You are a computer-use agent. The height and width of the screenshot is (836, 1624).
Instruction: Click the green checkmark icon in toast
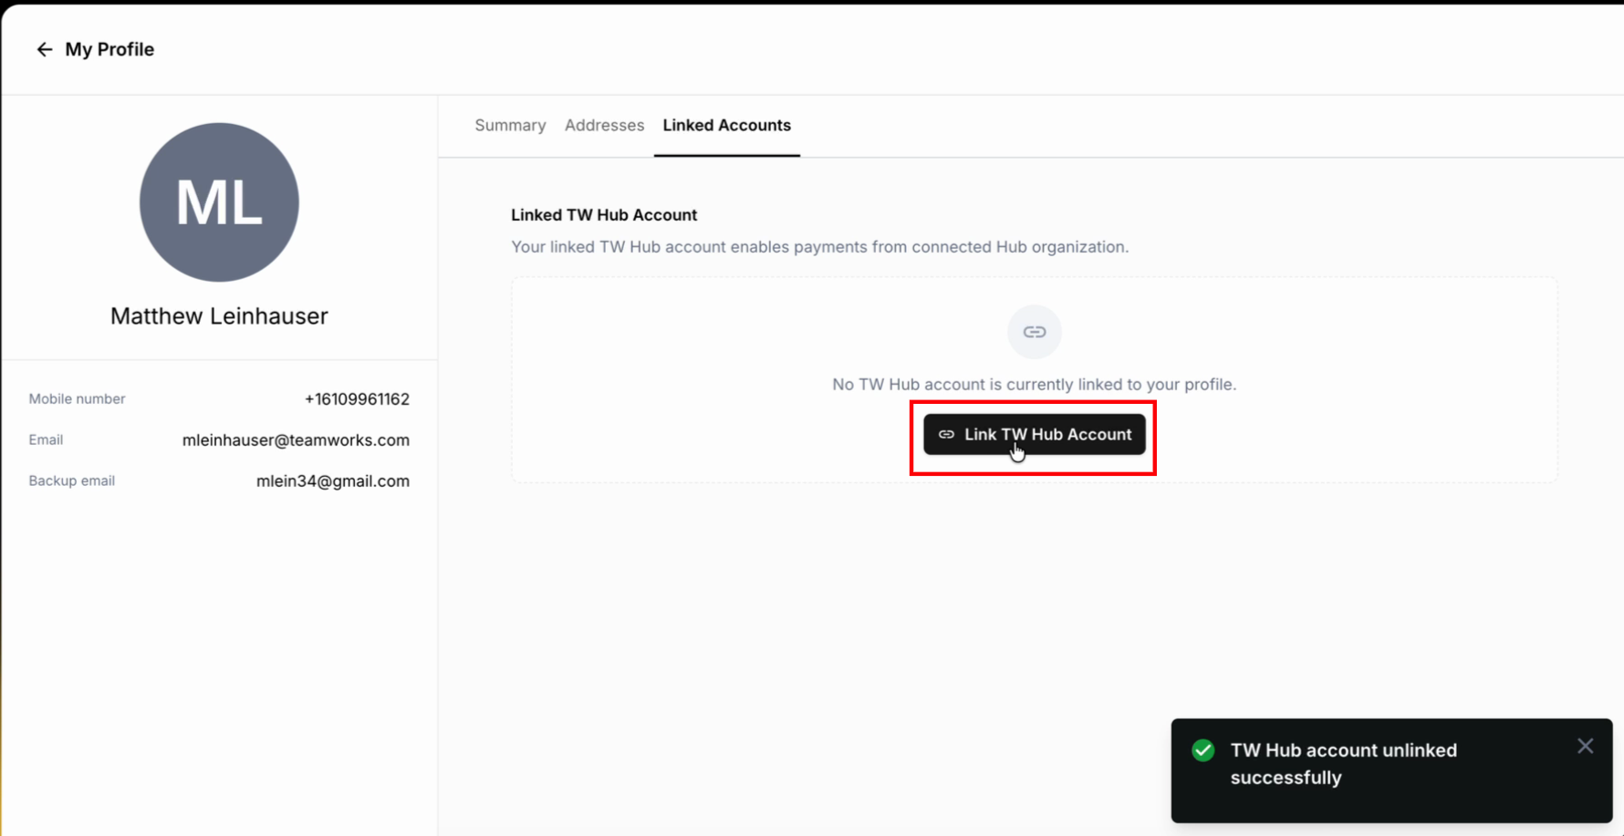tap(1202, 750)
